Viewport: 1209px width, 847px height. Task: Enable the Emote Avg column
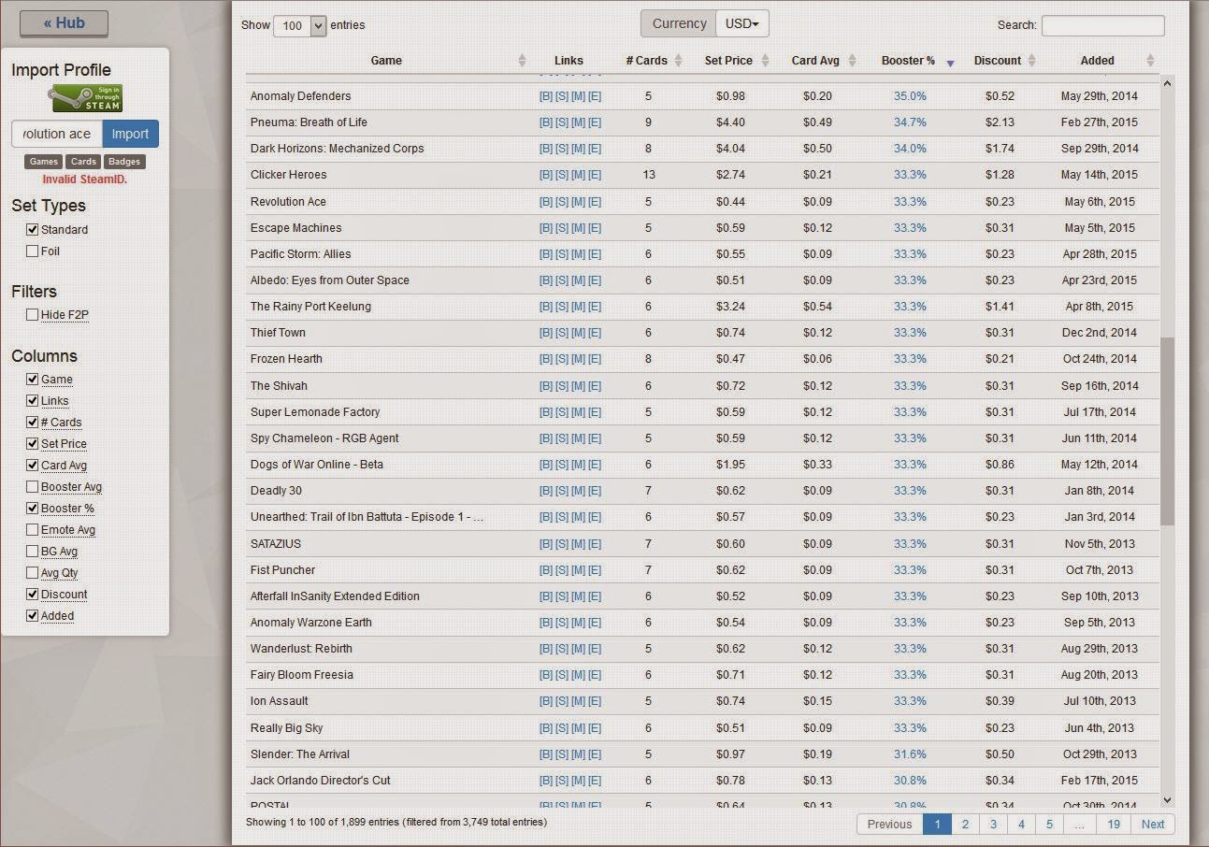point(33,530)
